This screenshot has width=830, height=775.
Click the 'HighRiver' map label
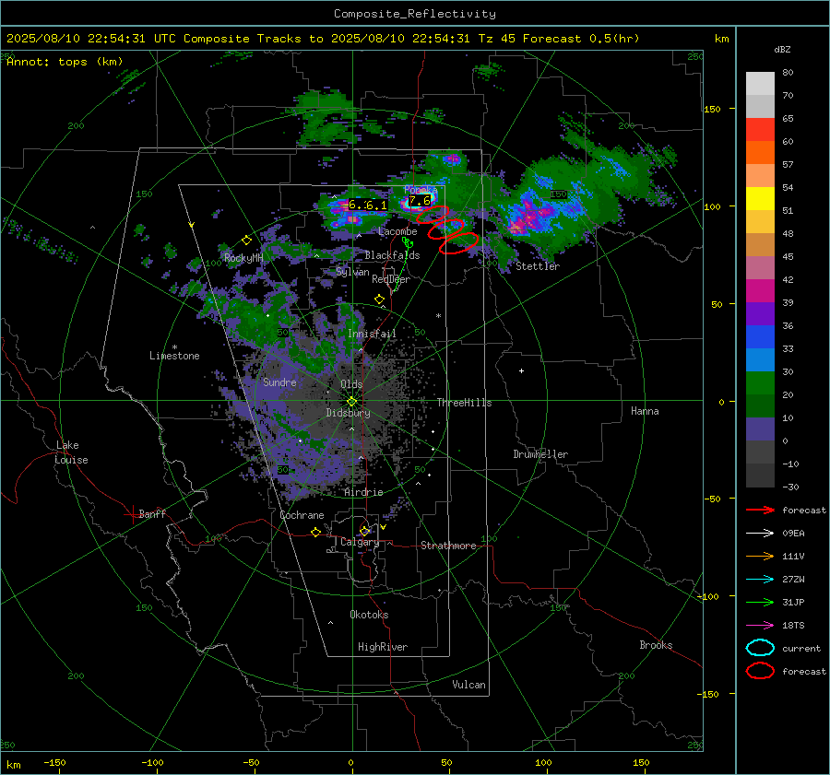(383, 647)
